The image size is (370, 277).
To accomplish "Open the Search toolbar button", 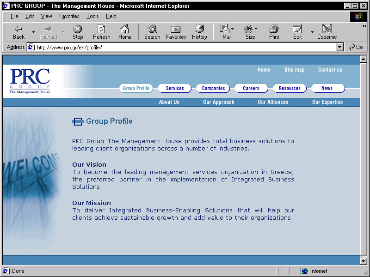I will tap(152, 32).
